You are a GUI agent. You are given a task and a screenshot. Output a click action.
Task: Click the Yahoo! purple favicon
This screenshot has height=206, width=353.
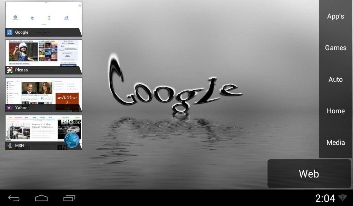(9, 108)
